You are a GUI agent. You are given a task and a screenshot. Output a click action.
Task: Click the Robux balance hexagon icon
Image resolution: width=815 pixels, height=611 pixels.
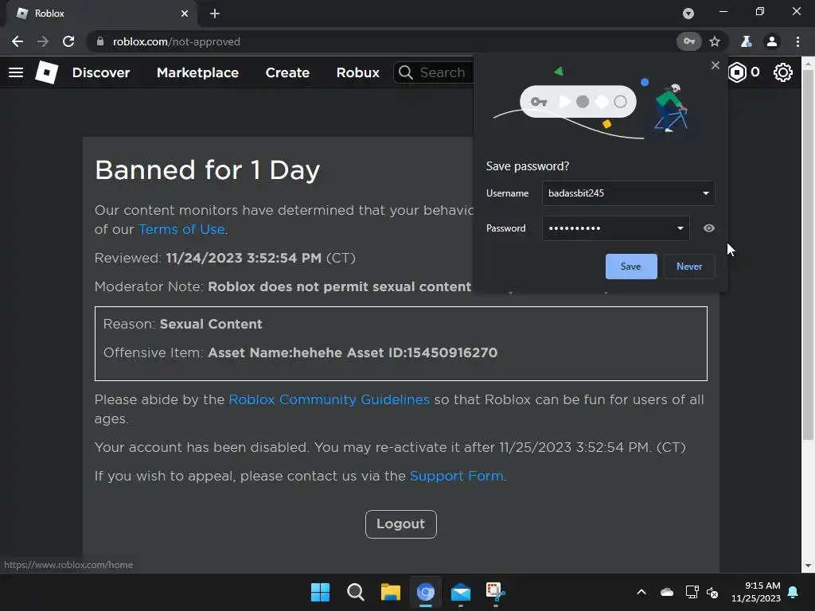point(737,72)
